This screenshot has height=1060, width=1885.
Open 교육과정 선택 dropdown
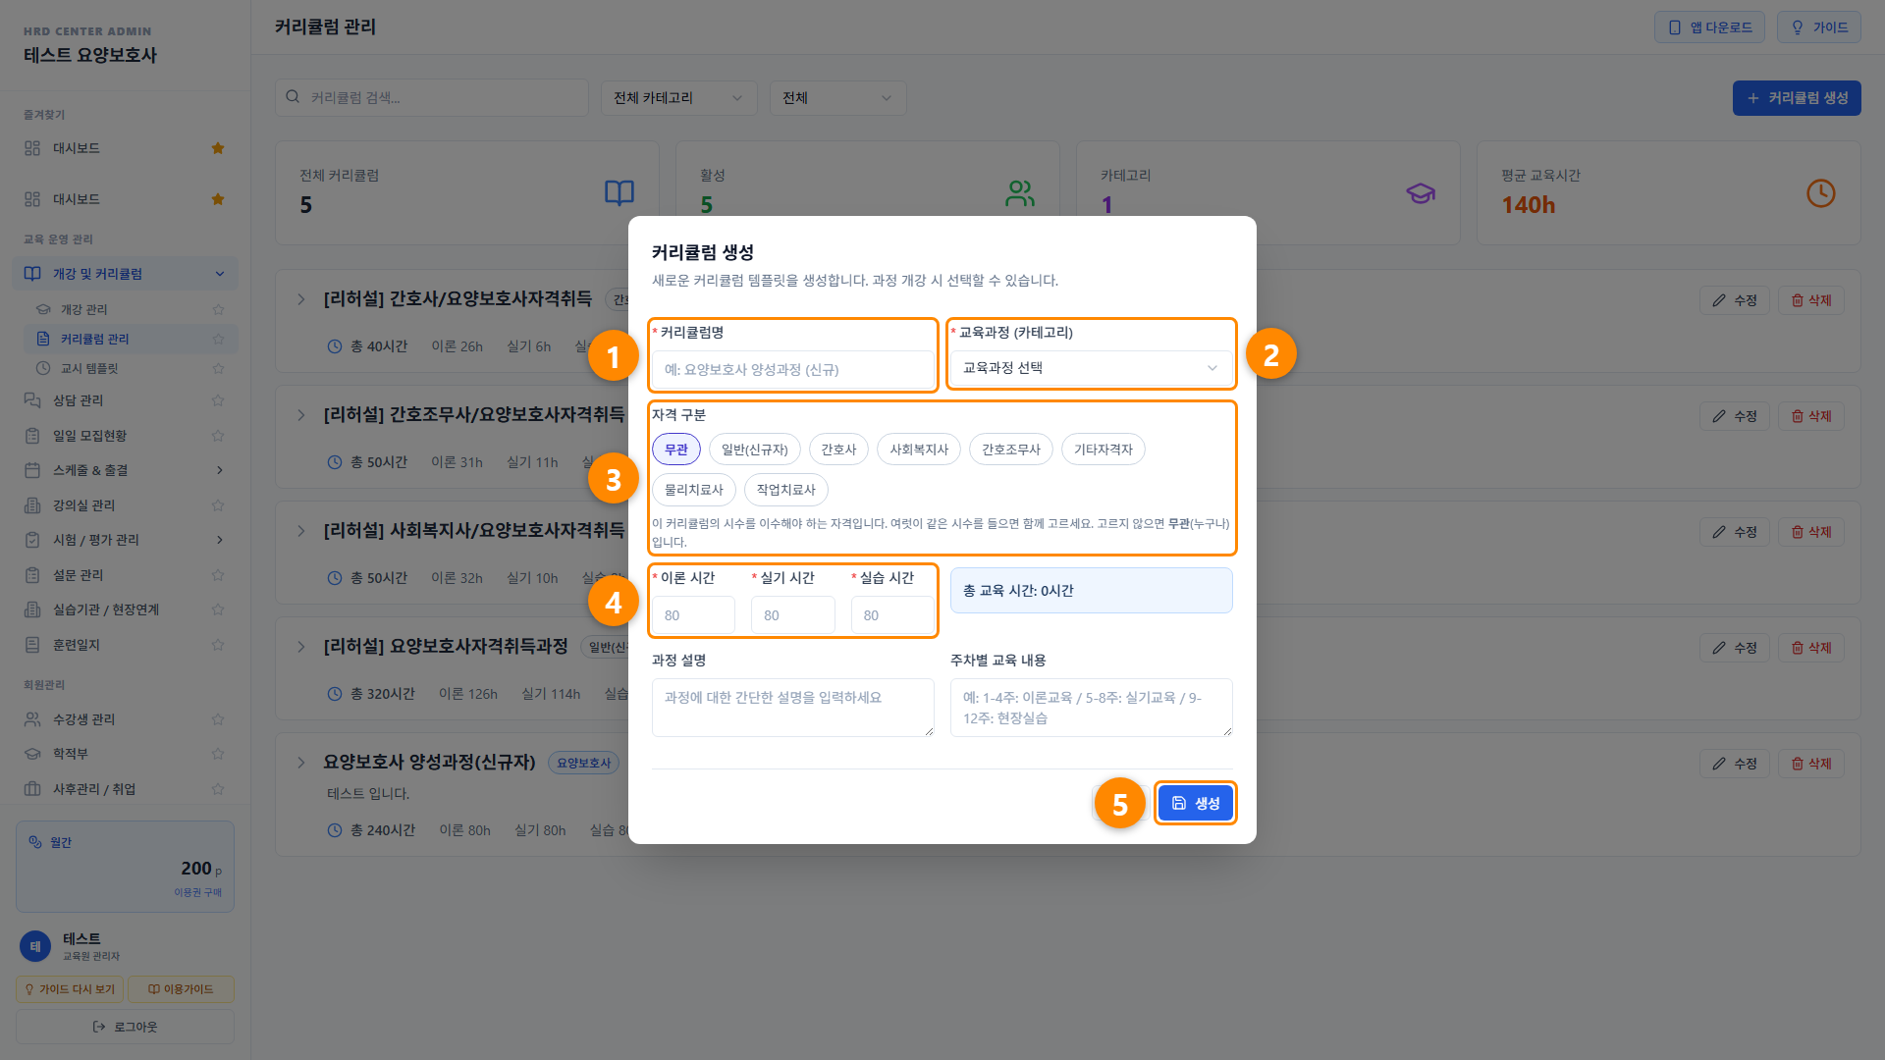click(1091, 368)
